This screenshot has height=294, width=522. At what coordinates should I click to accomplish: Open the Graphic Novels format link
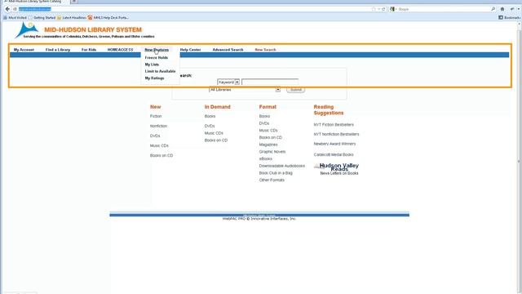(272, 152)
